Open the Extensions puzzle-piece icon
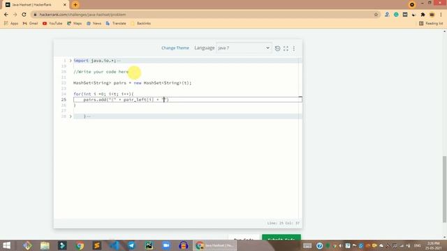 (423, 15)
